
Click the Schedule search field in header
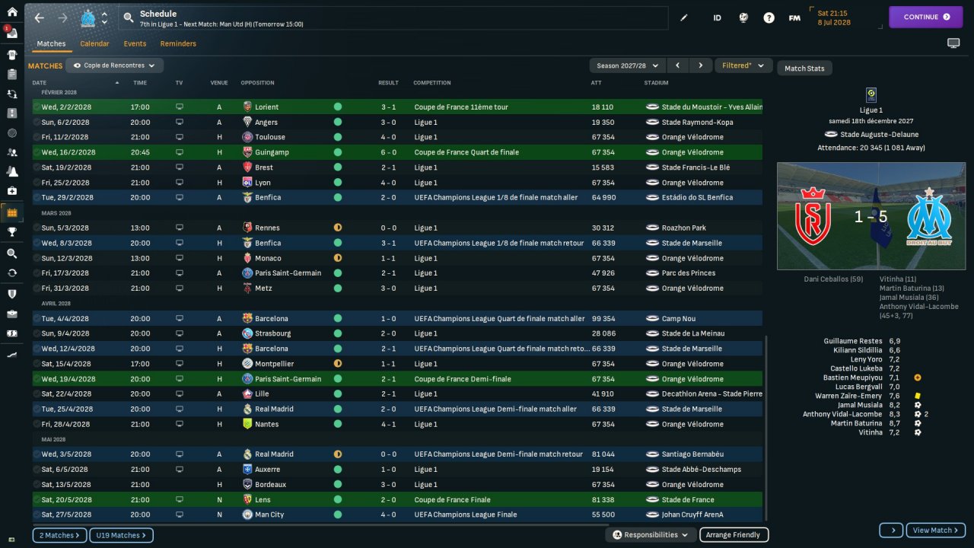coord(394,18)
